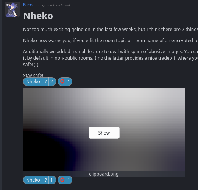Open Nico's profile avatar picture

(12, 9)
